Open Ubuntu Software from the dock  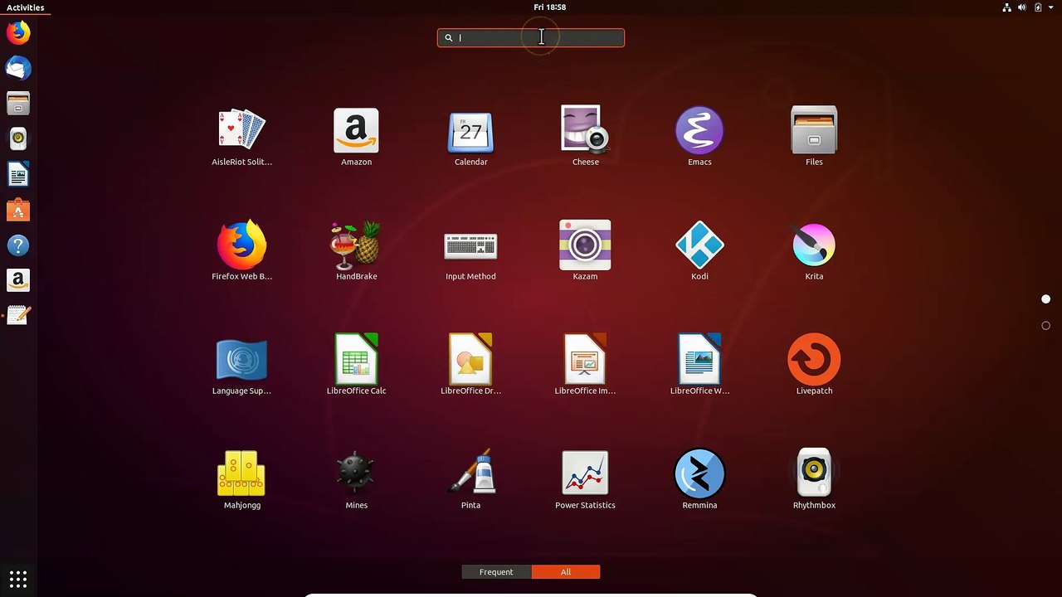tap(18, 211)
